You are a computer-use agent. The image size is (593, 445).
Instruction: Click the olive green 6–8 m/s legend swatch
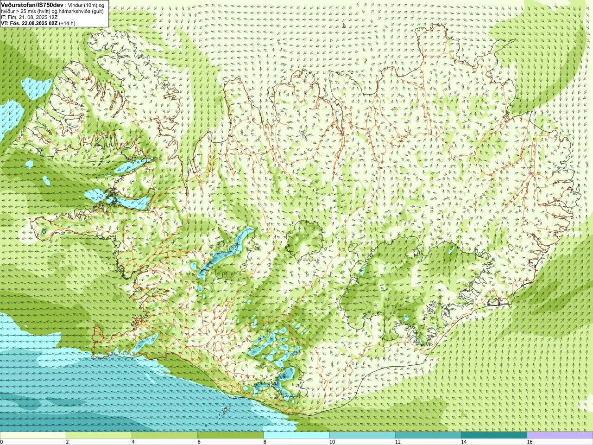point(230,435)
